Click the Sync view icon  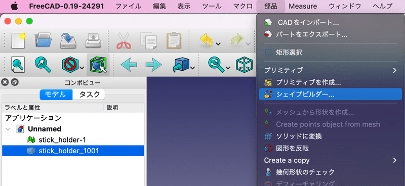[x=217, y=65]
